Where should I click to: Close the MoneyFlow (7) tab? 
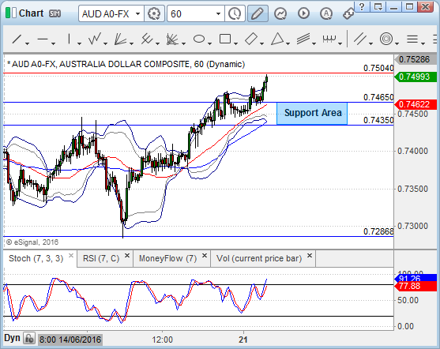[205, 255]
